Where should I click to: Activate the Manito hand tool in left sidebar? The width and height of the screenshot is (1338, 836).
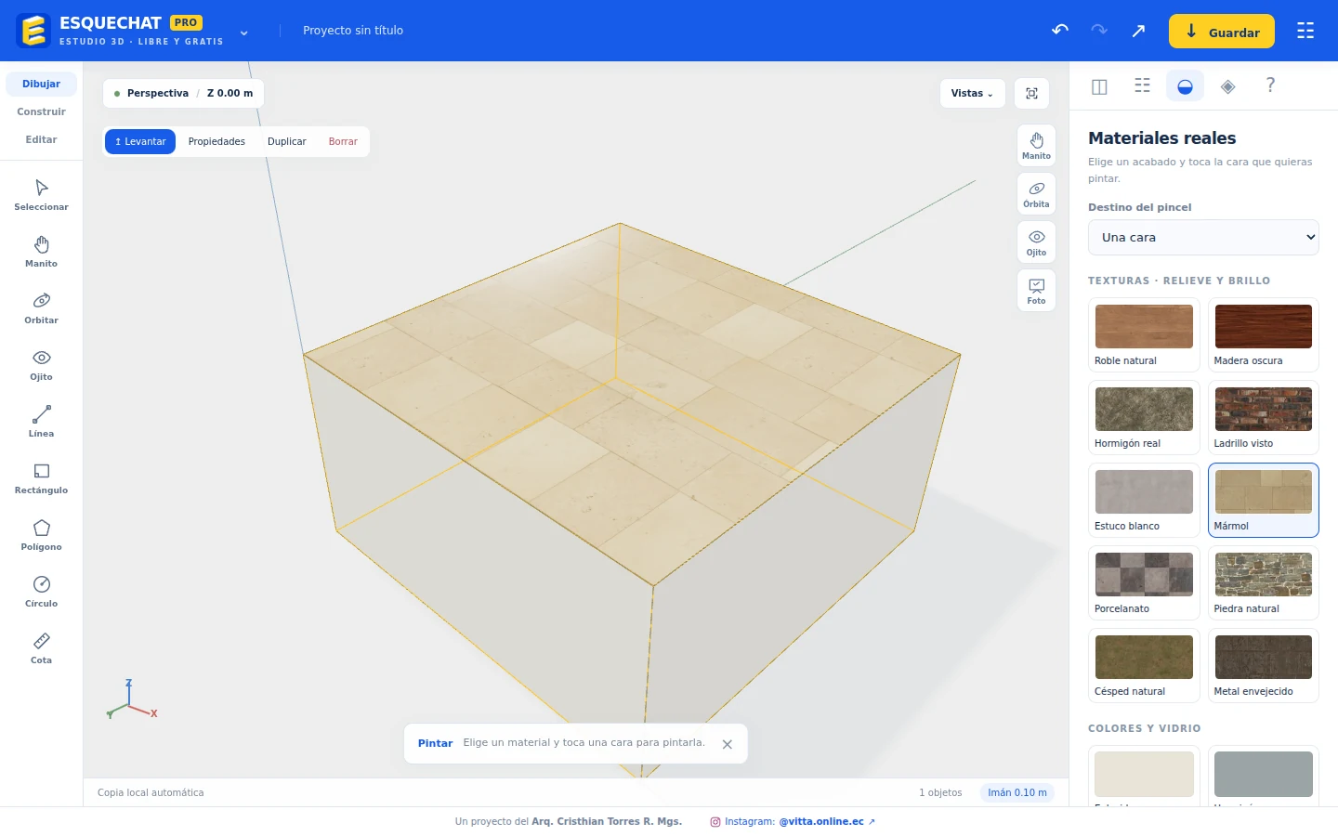point(41,252)
